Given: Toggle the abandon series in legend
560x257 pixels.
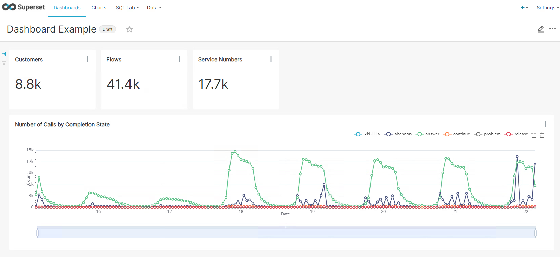Looking at the screenshot, I should tap(398, 134).
